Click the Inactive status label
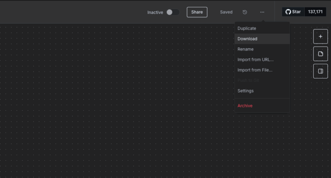The width and height of the screenshot is (331, 178). [155, 12]
